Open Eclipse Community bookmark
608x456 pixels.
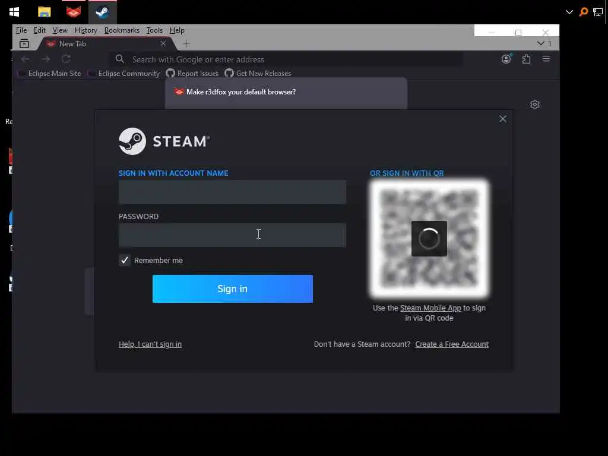[x=124, y=73]
